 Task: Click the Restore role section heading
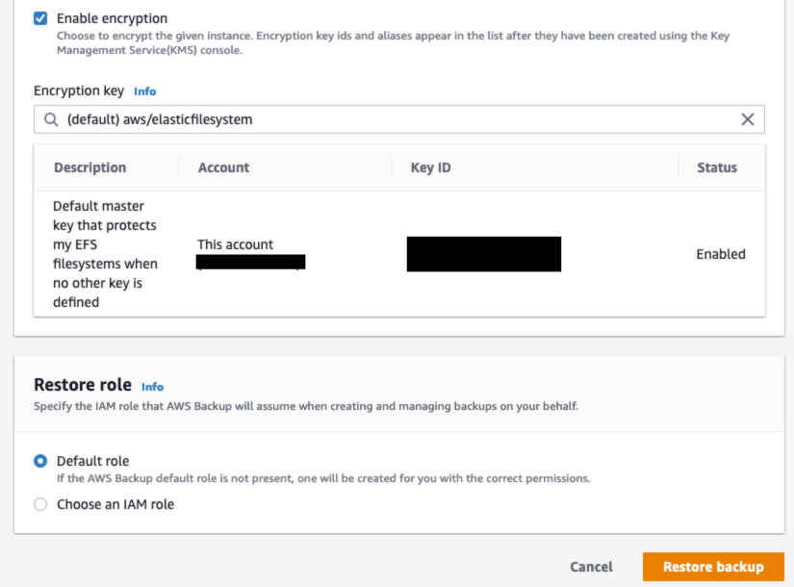[x=83, y=385]
